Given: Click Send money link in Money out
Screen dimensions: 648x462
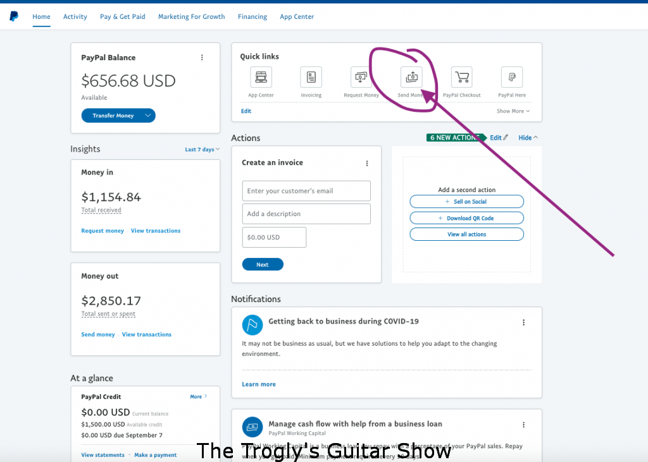Looking at the screenshot, I should coord(98,334).
